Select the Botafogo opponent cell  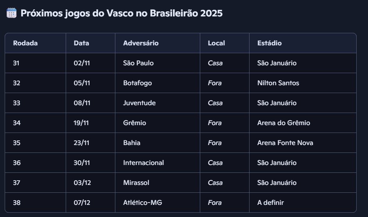click(138, 83)
